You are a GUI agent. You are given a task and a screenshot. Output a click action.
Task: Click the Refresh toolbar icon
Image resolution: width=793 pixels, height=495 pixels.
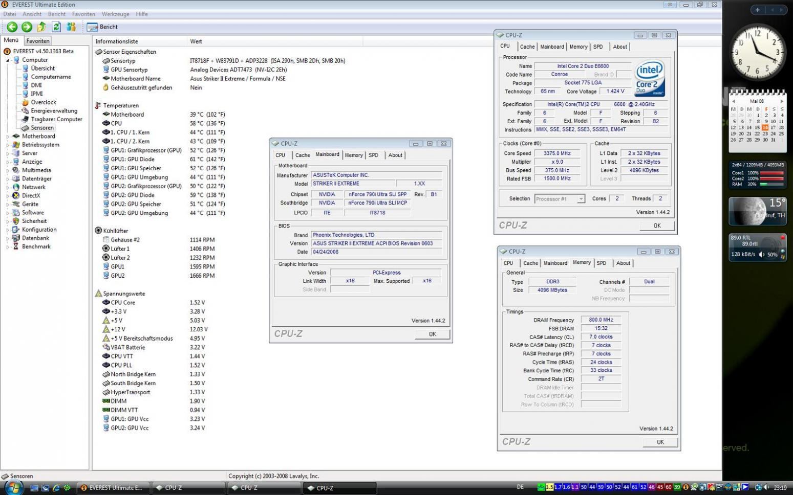[56, 27]
